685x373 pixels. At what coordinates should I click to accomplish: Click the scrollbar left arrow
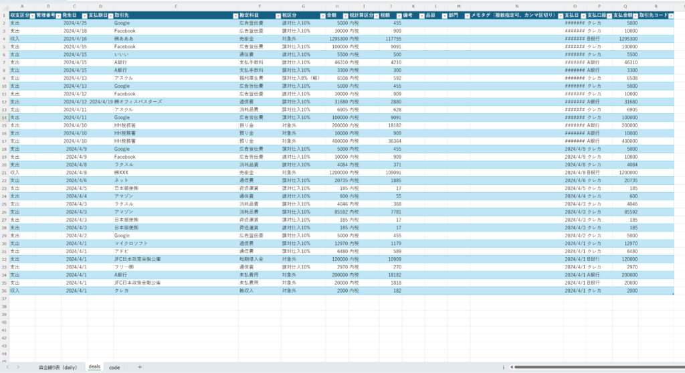(x=511, y=368)
